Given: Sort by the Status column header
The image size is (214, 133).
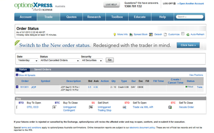Looking at the screenshot, I should click(x=190, y=81).
